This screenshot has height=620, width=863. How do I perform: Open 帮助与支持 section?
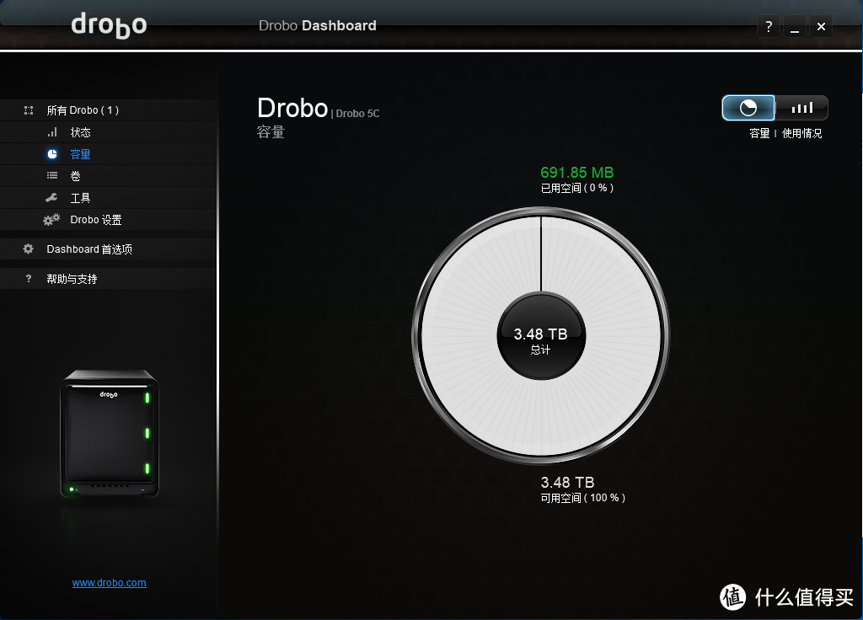[x=109, y=279]
